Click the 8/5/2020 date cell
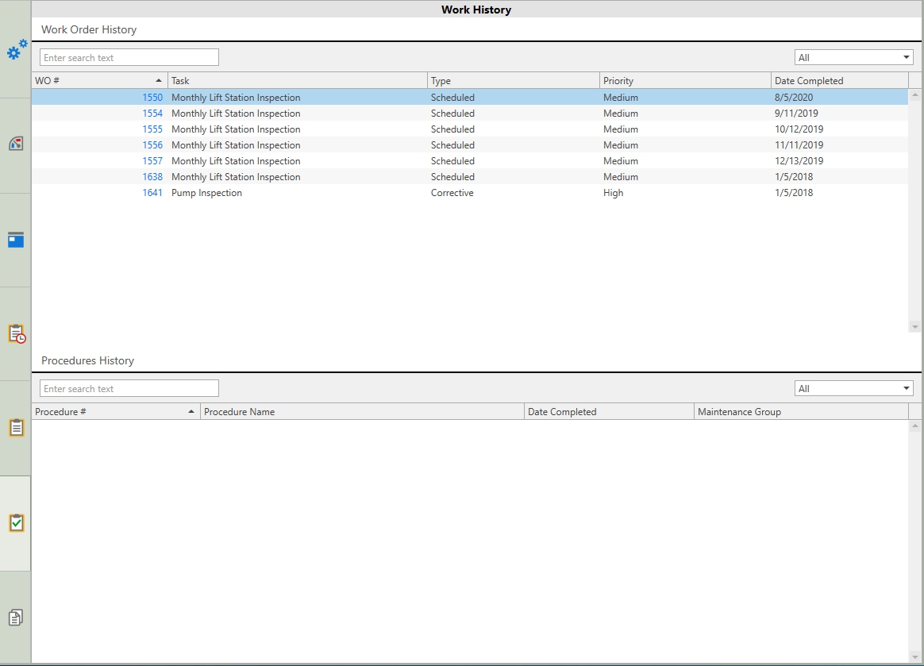 (794, 98)
